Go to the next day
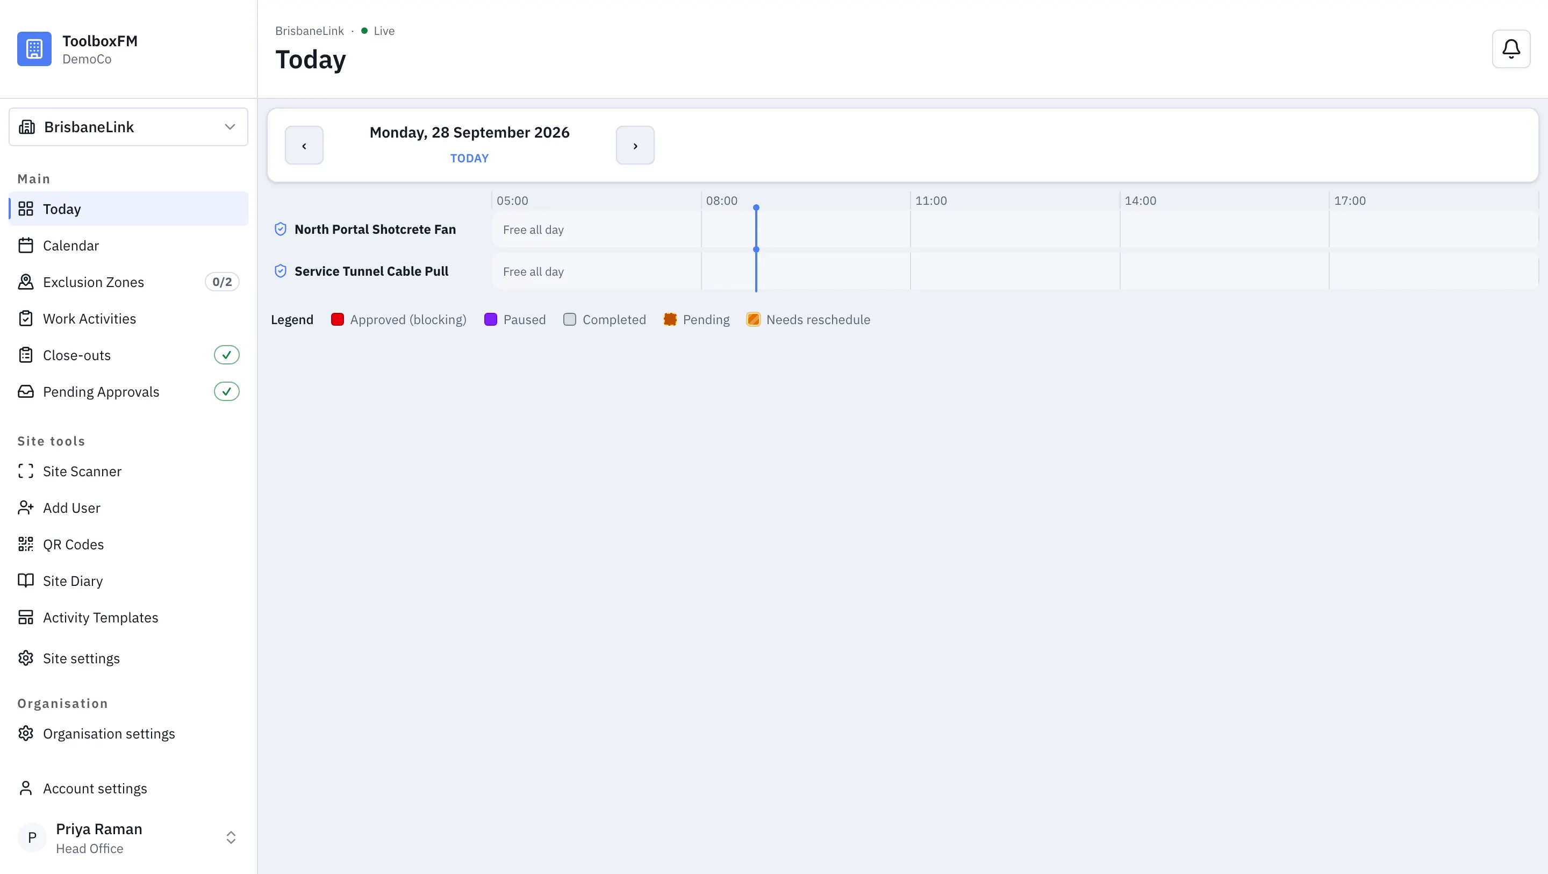Viewport: 1548px width, 874px height. click(635, 146)
